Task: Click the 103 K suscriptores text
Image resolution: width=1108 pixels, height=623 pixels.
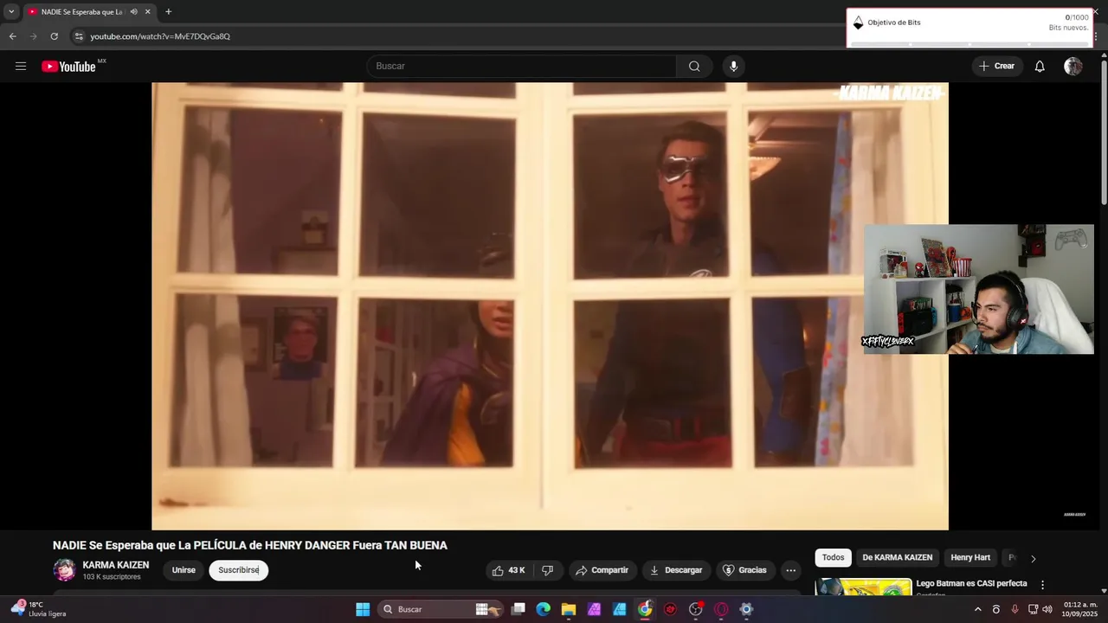Action: coord(112,577)
